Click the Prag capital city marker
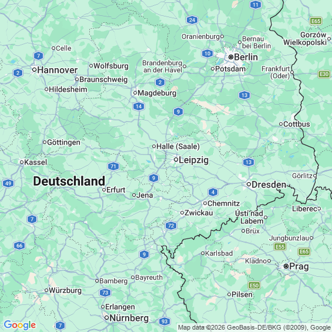This screenshot has width=332, height=332. click(x=286, y=266)
